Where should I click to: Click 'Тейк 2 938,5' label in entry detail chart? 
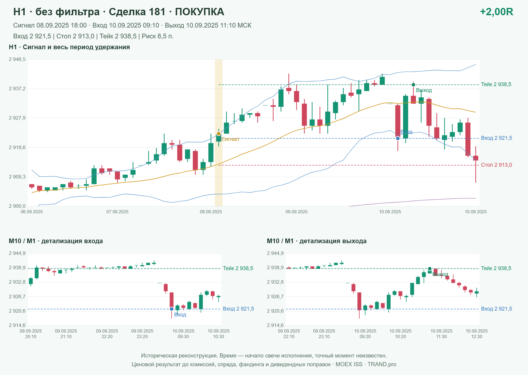(x=238, y=268)
